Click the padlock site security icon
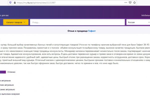The height and width of the screenshot is (100, 150). (15, 2)
